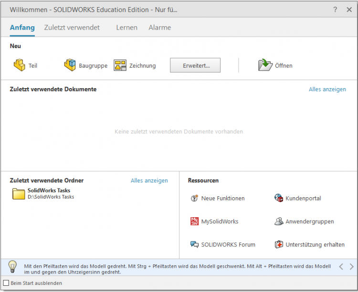Enable the Beim Start ausblenden checkbox

coord(6,283)
